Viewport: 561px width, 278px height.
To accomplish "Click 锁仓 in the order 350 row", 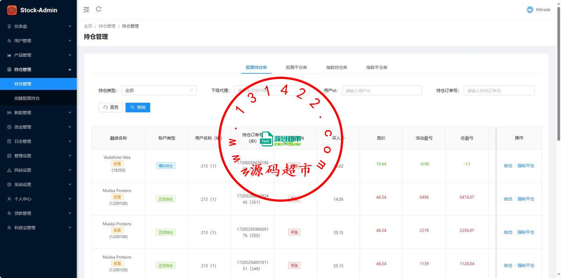I will (x=508, y=232).
